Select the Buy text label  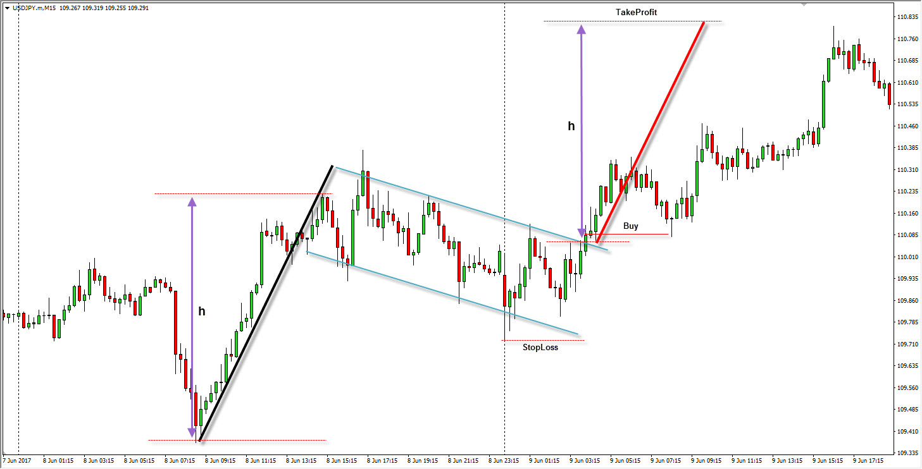point(631,226)
